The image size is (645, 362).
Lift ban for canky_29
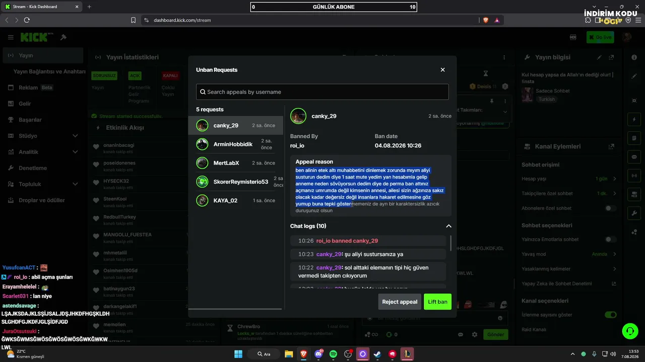pyautogui.click(x=437, y=302)
